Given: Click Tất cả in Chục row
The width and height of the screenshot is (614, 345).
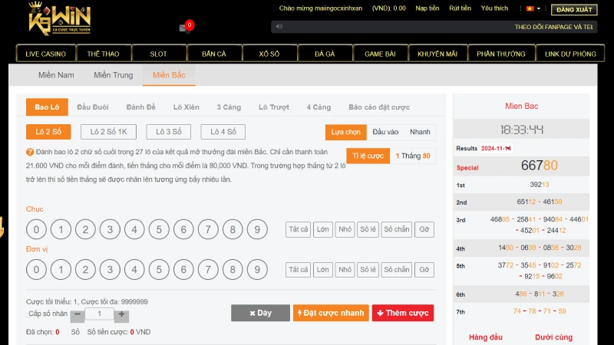Looking at the screenshot, I should click(299, 229).
